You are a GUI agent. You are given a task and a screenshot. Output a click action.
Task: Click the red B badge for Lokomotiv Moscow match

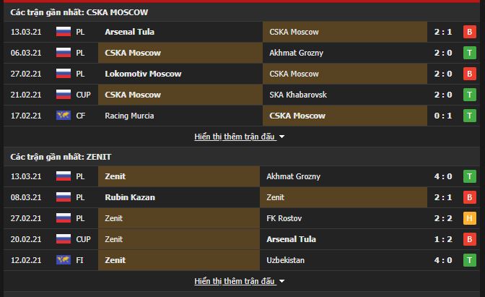click(470, 74)
